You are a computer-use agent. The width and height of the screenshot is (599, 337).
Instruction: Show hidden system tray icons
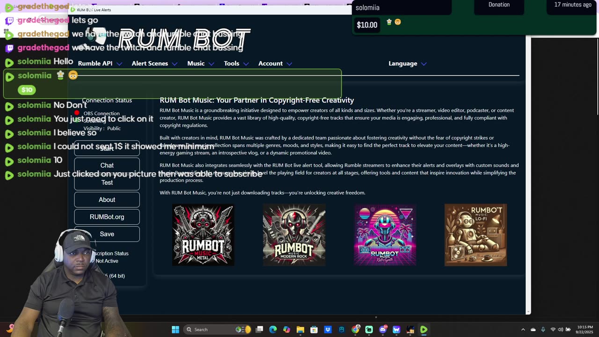tap(523, 330)
